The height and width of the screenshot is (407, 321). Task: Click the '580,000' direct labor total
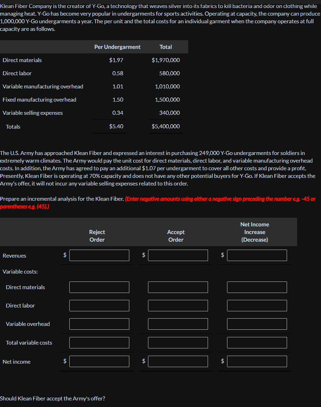[170, 73]
